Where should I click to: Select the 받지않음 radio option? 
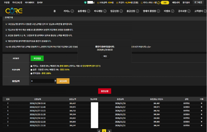coord(31,73)
